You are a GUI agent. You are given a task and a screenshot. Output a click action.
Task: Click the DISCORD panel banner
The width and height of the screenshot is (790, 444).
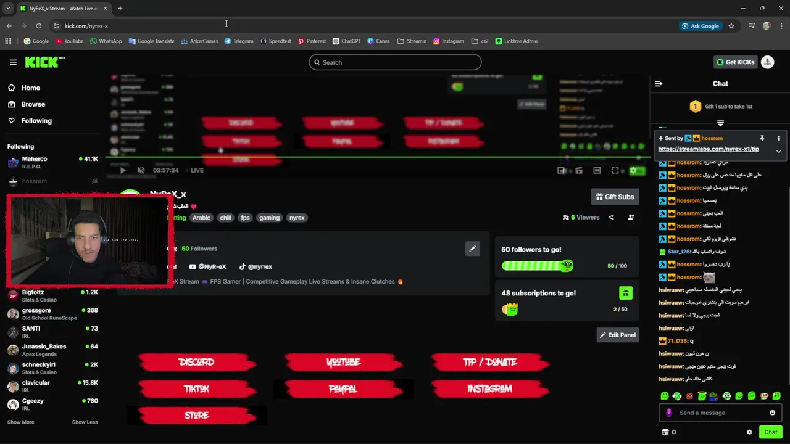pyautogui.click(x=196, y=362)
